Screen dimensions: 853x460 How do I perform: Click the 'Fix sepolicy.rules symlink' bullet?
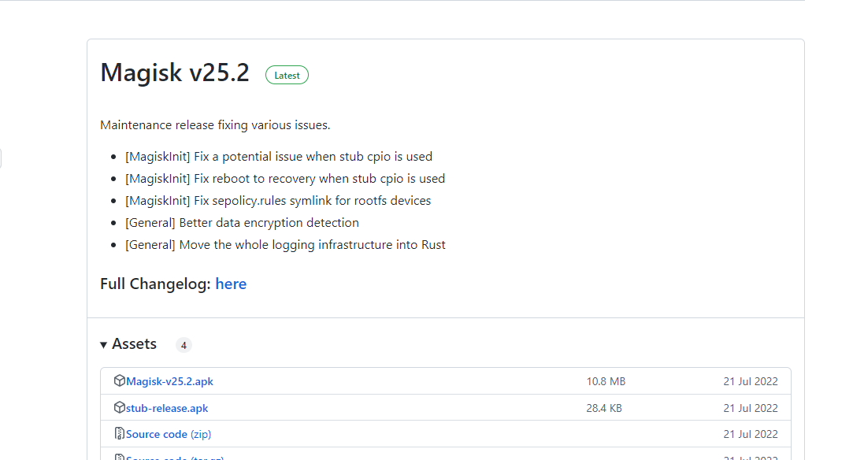278,201
